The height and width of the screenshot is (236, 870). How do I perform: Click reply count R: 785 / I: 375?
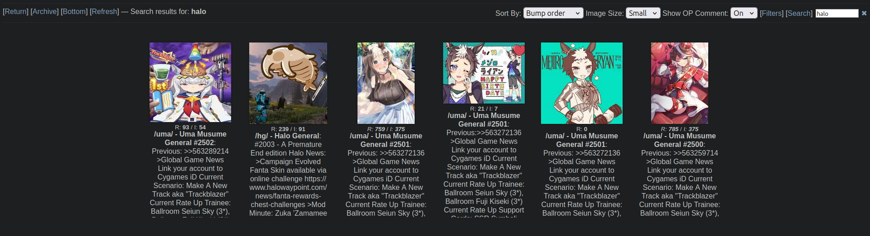680,129
